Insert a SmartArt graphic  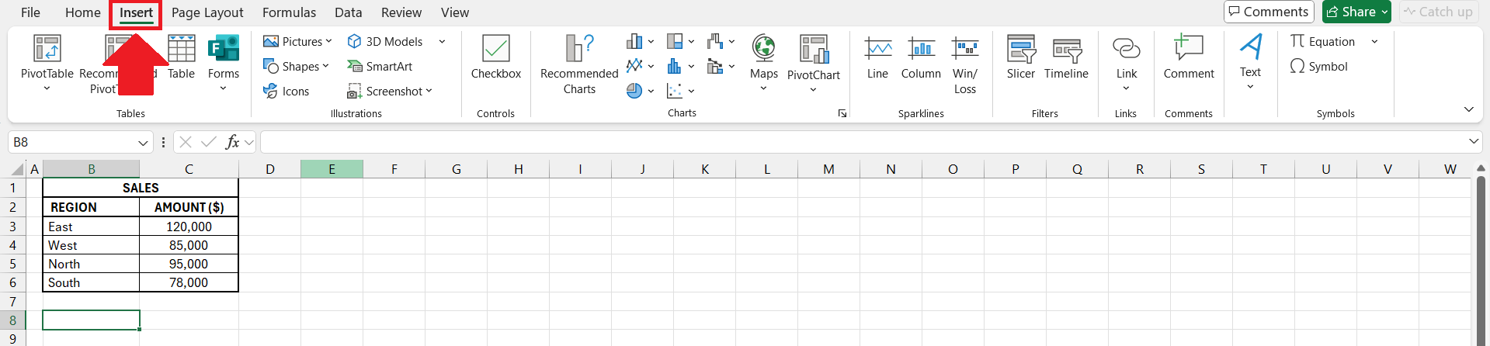click(380, 67)
